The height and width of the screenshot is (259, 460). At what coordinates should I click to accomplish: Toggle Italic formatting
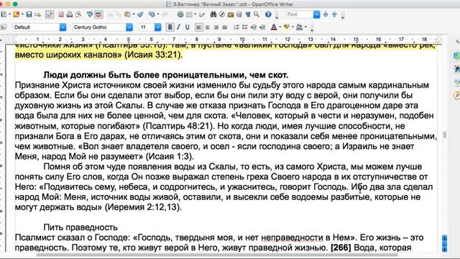click(x=179, y=27)
